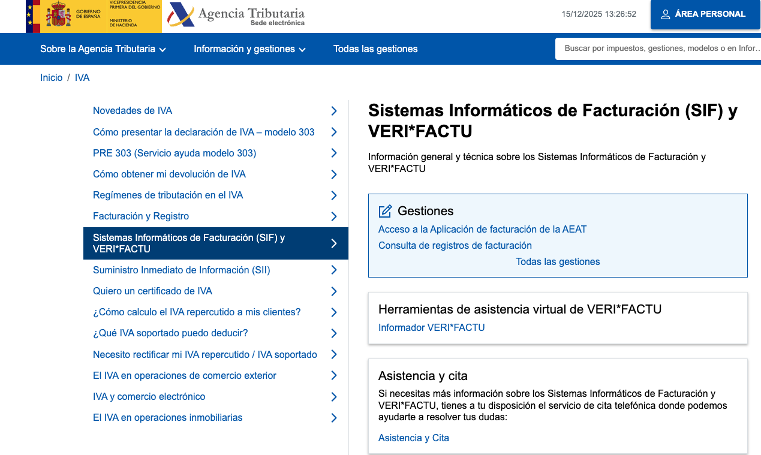This screenshot has height=455, width=761.
Task: Click chevron beside Cómo obtener mi devolución de IVA
Action: point(334,174)
